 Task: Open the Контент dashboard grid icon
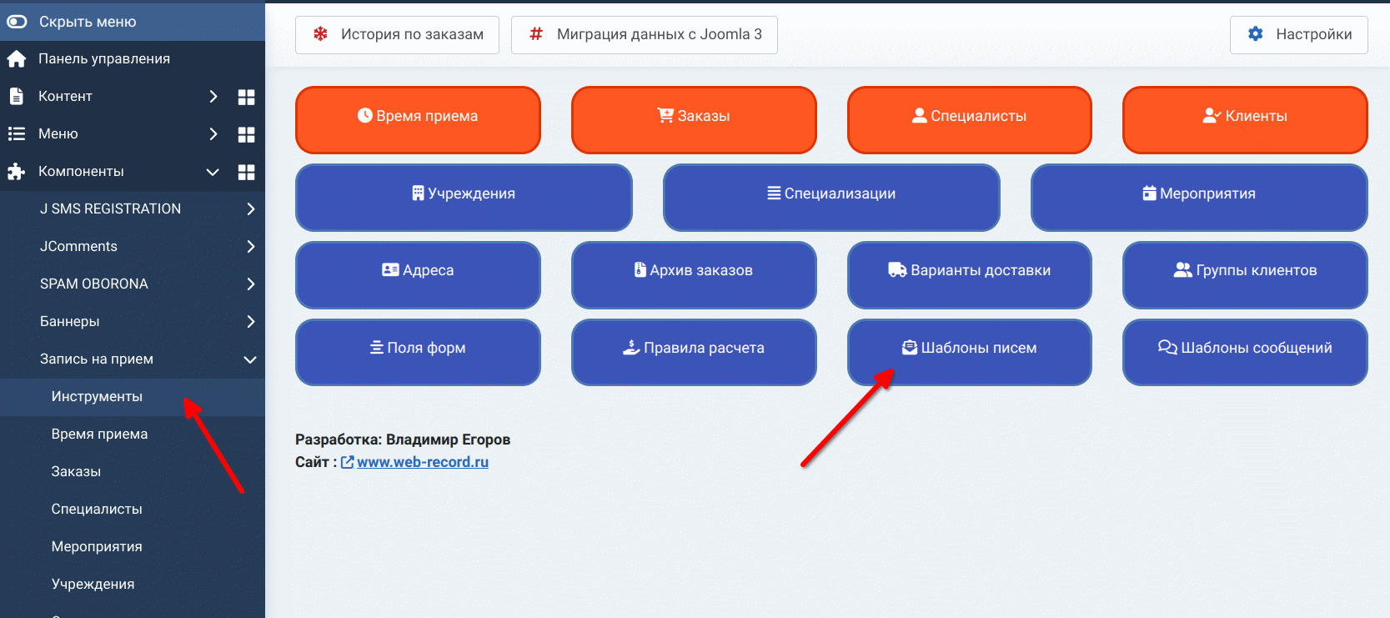click(x=246, y=97)
